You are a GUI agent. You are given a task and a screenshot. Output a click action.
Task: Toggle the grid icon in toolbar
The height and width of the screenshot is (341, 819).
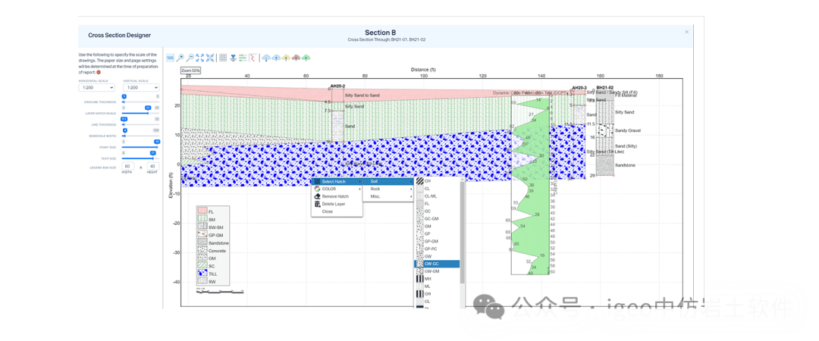223,58
